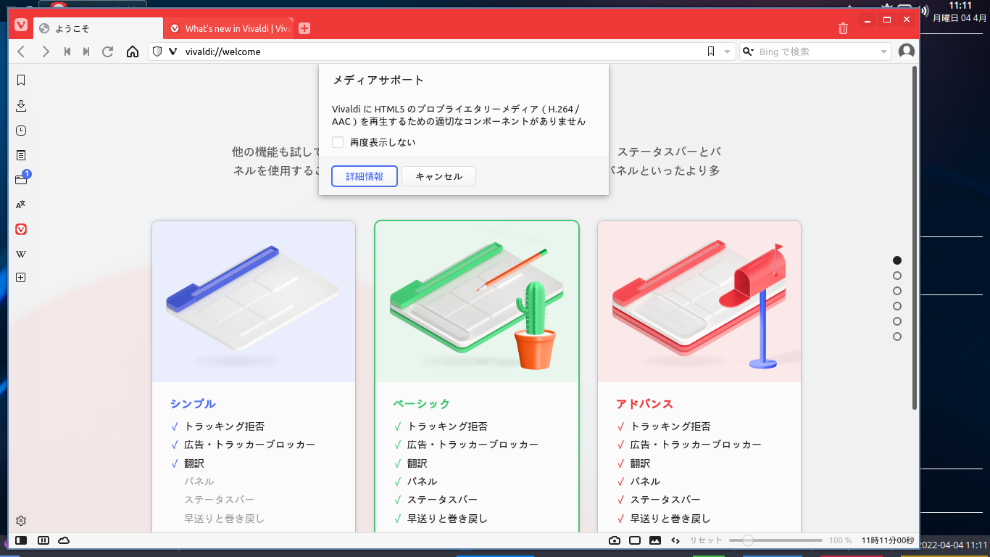Select the sixth page indicator dot
The height and width of the screenshot is (557, 990).
897,337
